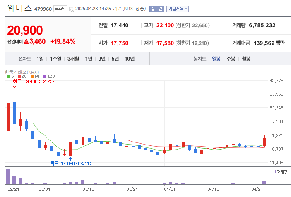Screen dimensions: 291x197
Task: Click the 전일 value 17,440
Action: (120, 25)
